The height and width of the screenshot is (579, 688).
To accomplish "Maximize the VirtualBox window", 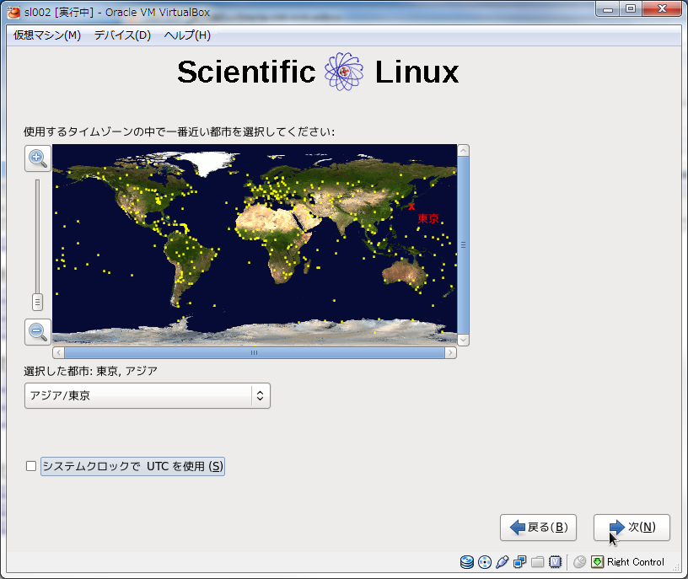I will pyautogui.click(x=631, y=9).
